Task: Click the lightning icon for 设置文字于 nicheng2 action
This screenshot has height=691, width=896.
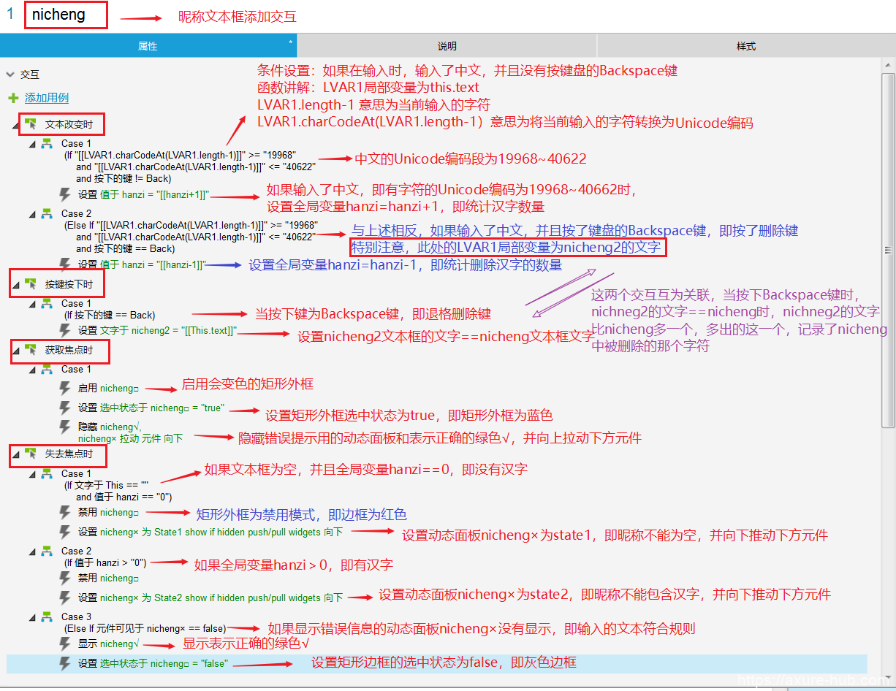Action: point(65,330)
